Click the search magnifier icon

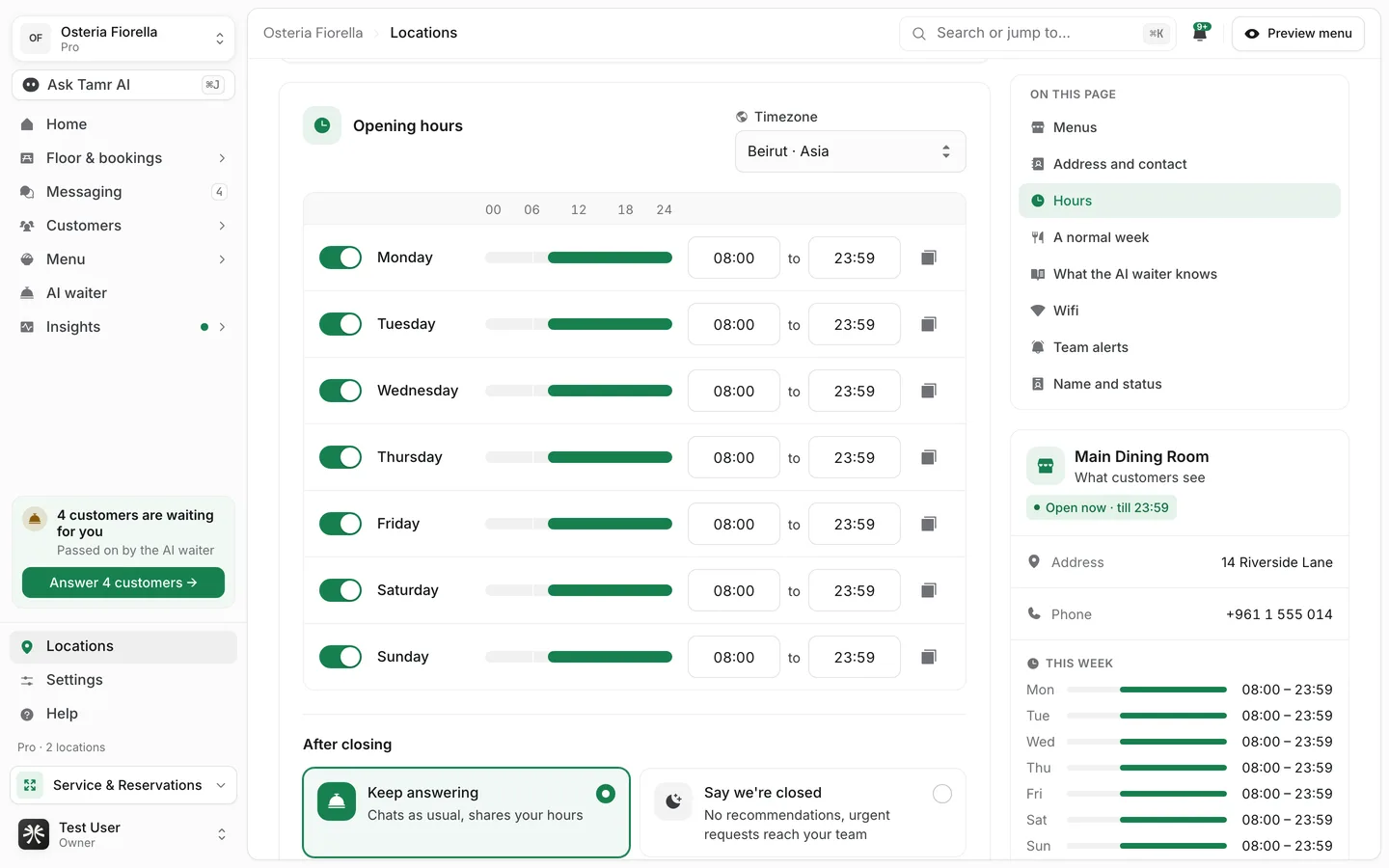point(919,33)
